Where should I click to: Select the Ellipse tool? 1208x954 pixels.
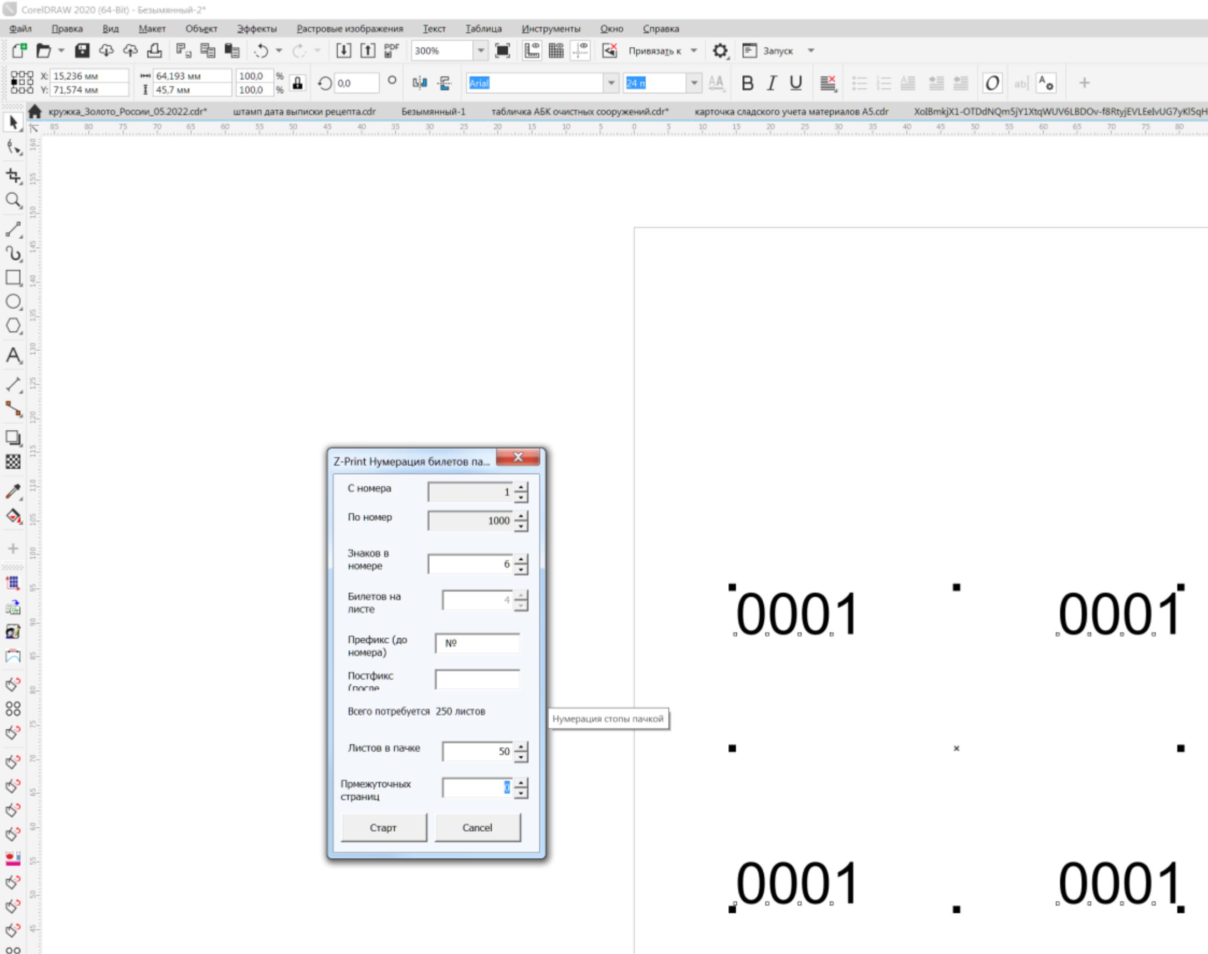point(13,302)
